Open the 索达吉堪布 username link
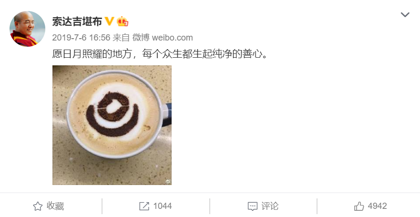The image size is (420, 217). tap(77, 21)
